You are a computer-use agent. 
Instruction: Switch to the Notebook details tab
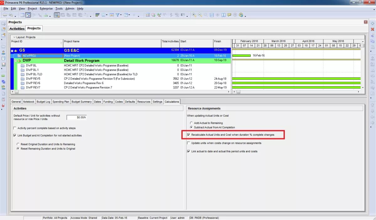point(29,102)
